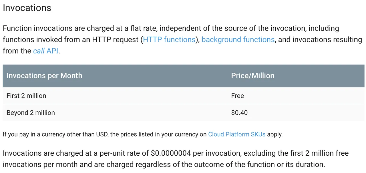Click the word 'apply' ending the currency note
The image size is (366, 173).
274,135
